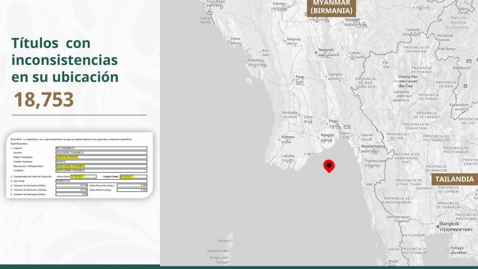The height and width of the screenshot is (269, 478).
Task: Click the 18,753 count figure
Action: tap(43, 99)
